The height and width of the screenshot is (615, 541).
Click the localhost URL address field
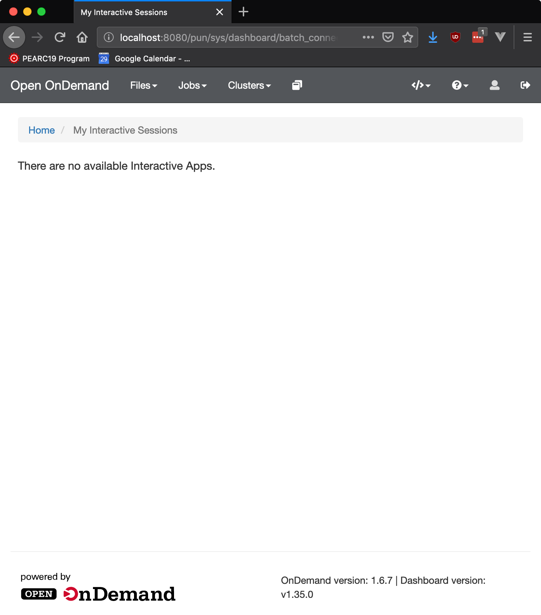[x=228, y=37]
